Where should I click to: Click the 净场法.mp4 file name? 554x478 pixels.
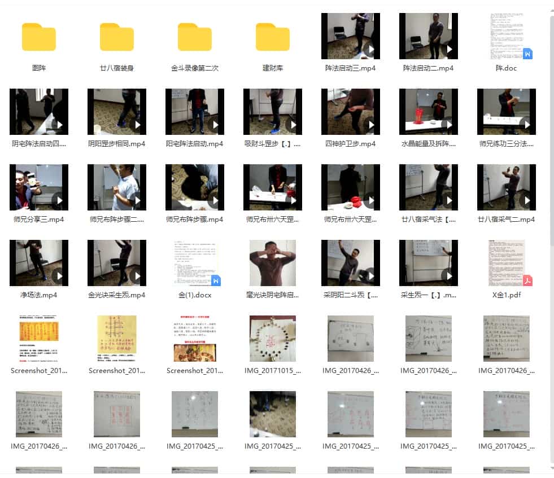39,295
